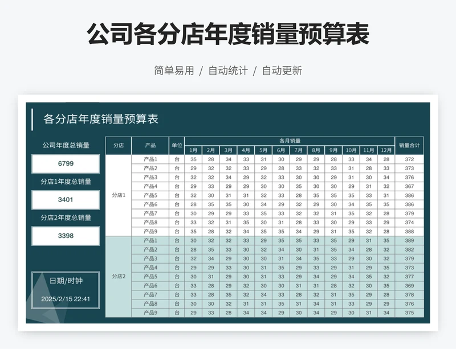The width and height of the screenshot is (456, 349).
Task: Select the 2月 month header
Action: tap(211, 150)
